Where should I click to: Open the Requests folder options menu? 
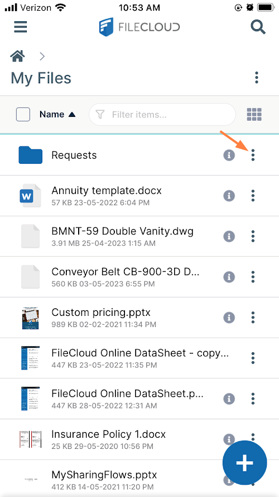coord(253,155)
